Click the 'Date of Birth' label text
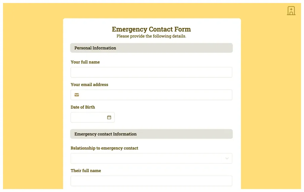This screenshot has height=192, width=304. (83, 107)
